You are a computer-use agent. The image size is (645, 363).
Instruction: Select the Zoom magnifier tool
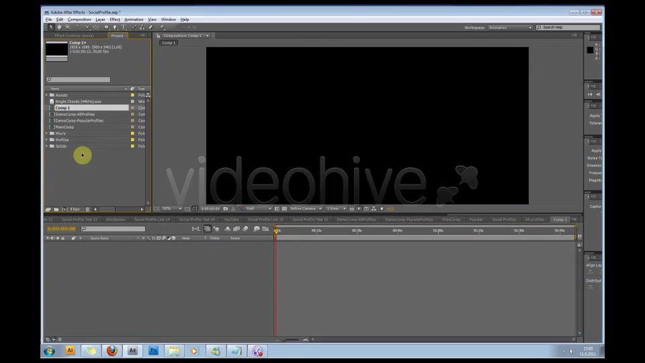coord(68,27)
